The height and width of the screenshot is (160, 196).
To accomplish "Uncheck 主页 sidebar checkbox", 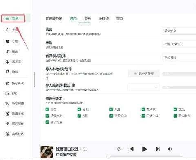I will click(47, 109).
